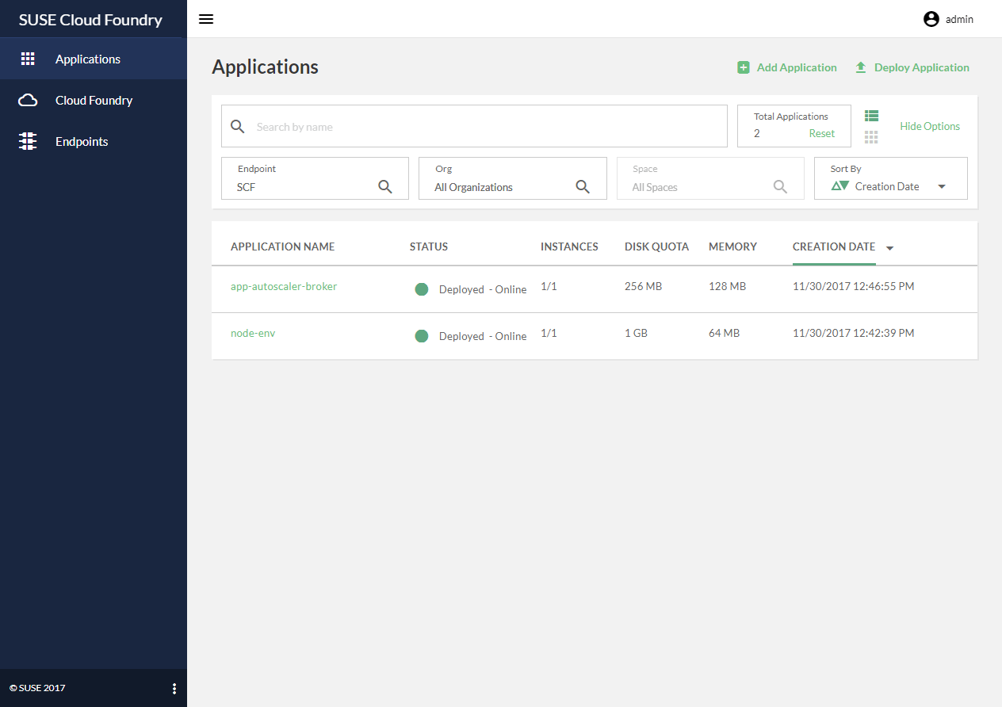Click the 64 MB memory cell
The height and width of the screenshot is (707, 1002).
tap(724, 333)
